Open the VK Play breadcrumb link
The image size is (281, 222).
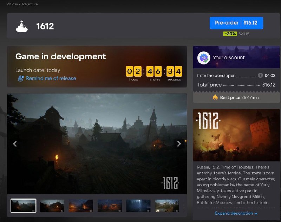[13, 4]
